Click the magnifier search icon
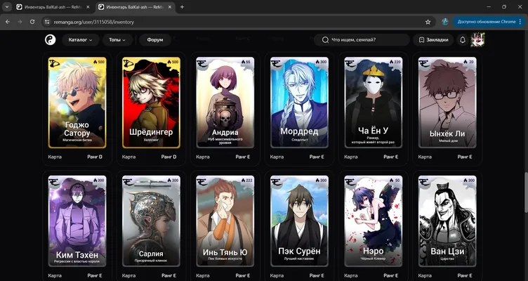This screenshot has width=528, height=281. 325,40
